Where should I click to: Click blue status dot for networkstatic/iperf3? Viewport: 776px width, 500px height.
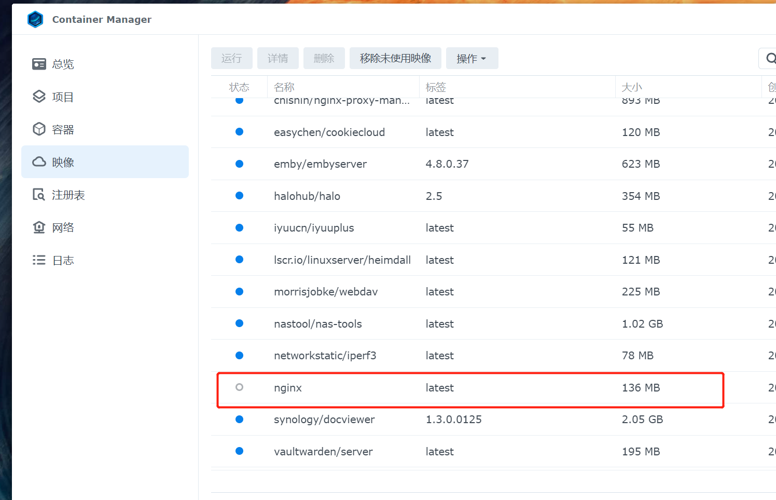click(x=239, y=355)
